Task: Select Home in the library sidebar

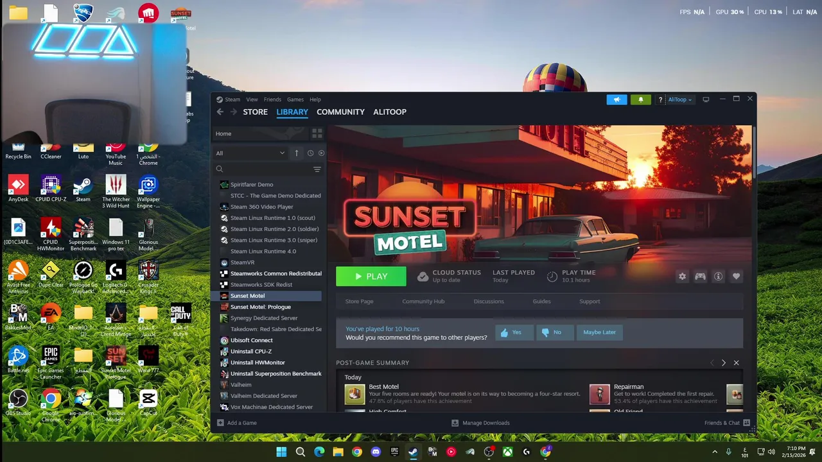Action: (260, 133)
